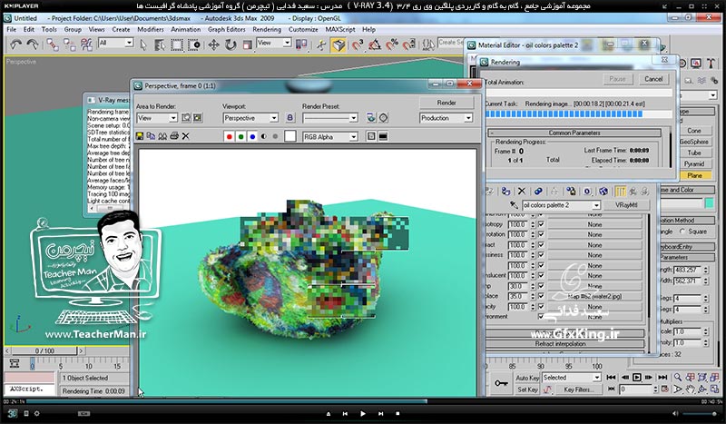Toggle the Angle Snap icon

point(375,45)
